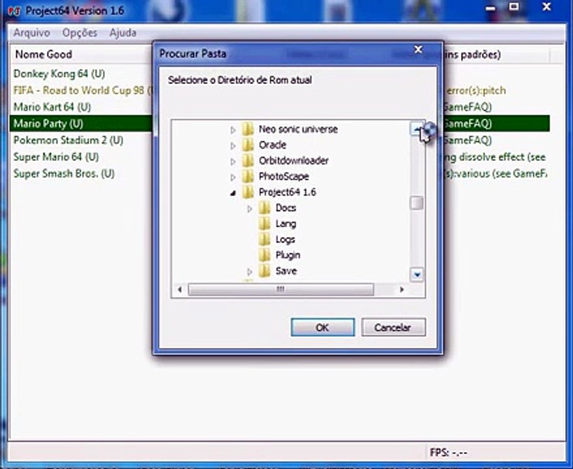Expand the PhotoScape folder node
573x469 pixels.
click(233, 177)
